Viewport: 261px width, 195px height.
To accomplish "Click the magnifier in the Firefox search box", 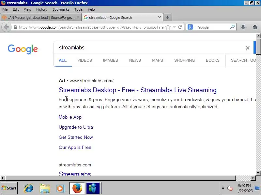I will [x=232, y=27].
